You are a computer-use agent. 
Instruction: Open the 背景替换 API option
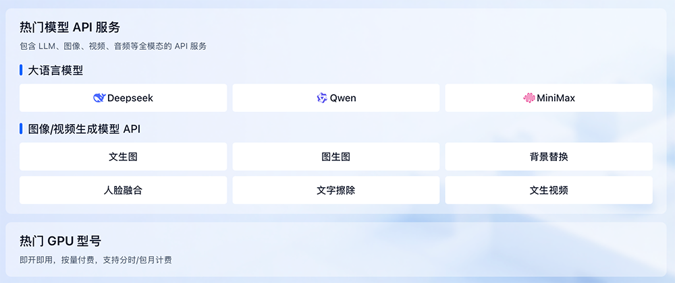click(x=549, y=156)
